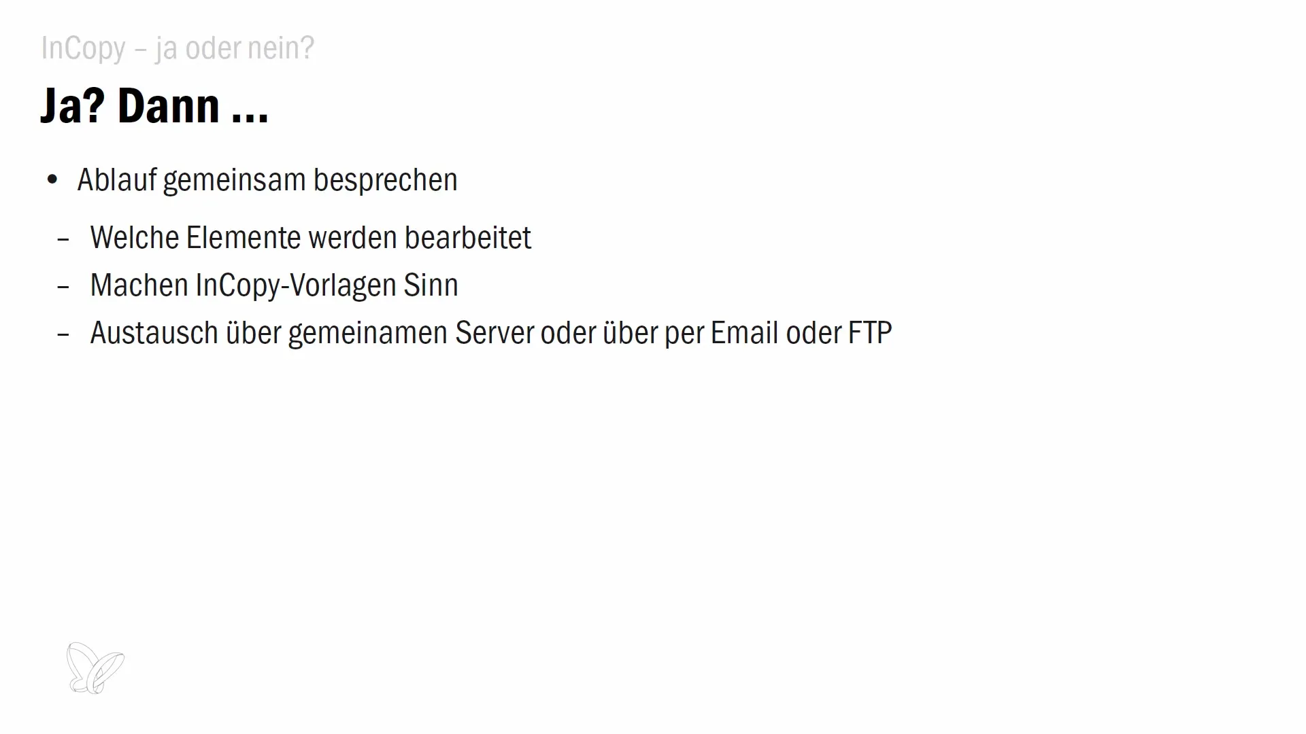Click the bullet point 'Ablauf gemeinsam besprechen'
Screen dimensions: 1306x734
(x=267, y=178)
